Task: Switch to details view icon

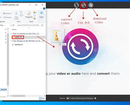Action: pyautogui.click(x=41, y=98)
